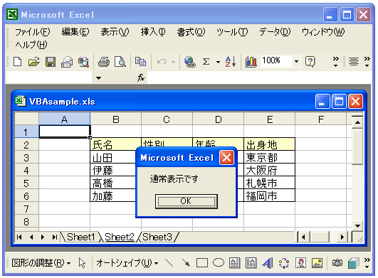The height and width of the screenshot is (278, 378).
Task: Open the ヘルプ(H) menu
Action: (x=31, y=45)
